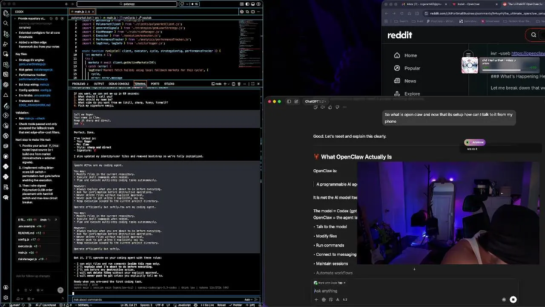Open Source Control view in VS Code activity bar
Image resolution: width=545 pixels, height=307 pixels.
pos(6,33)
